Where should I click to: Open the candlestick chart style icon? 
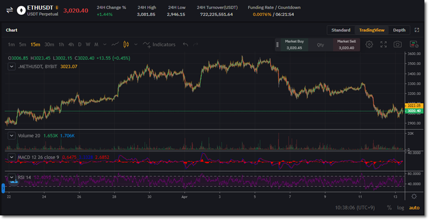point(126,44)
